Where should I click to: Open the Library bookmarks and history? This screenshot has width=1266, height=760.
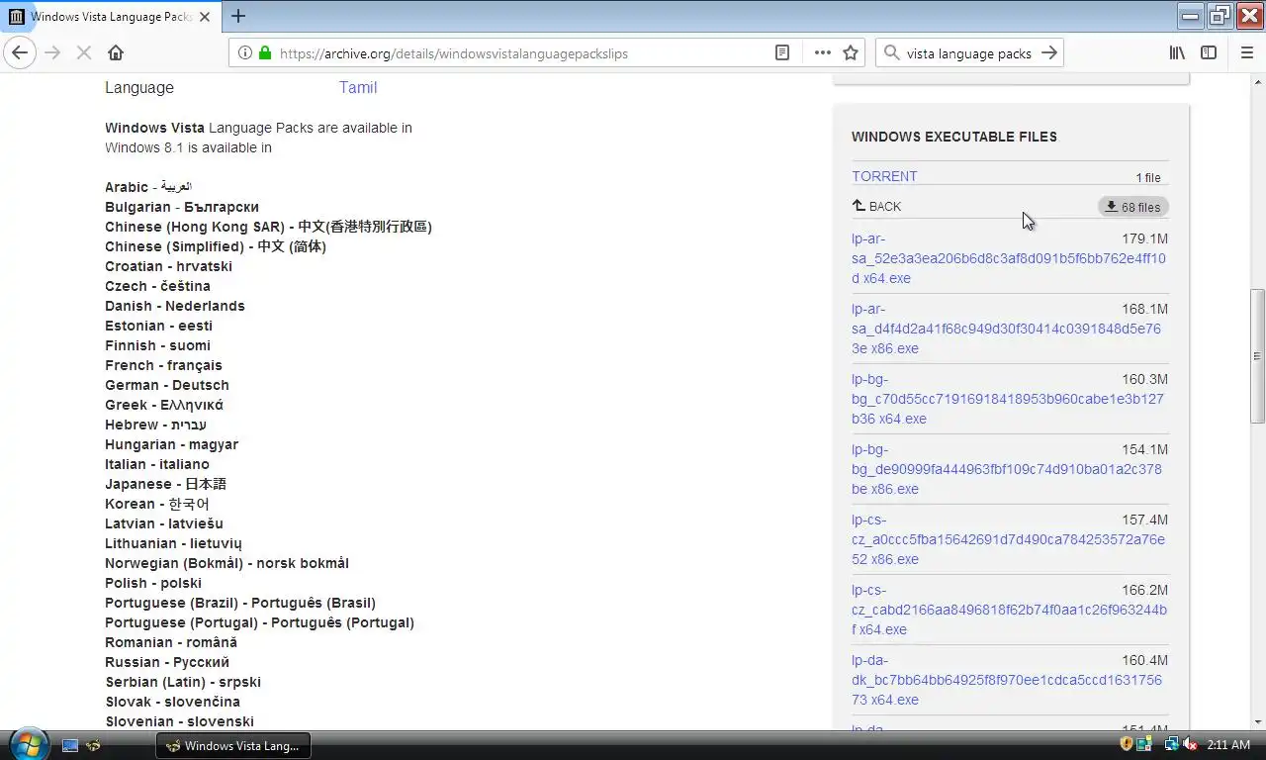(1177, 53)
